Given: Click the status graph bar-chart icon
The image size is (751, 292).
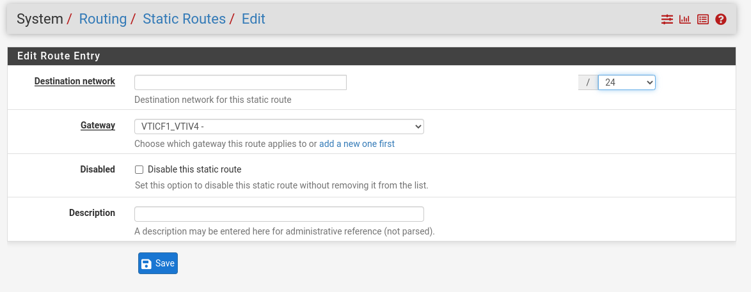Looking at the screenshot, I should pyautogui.click(x=685, y=20).
